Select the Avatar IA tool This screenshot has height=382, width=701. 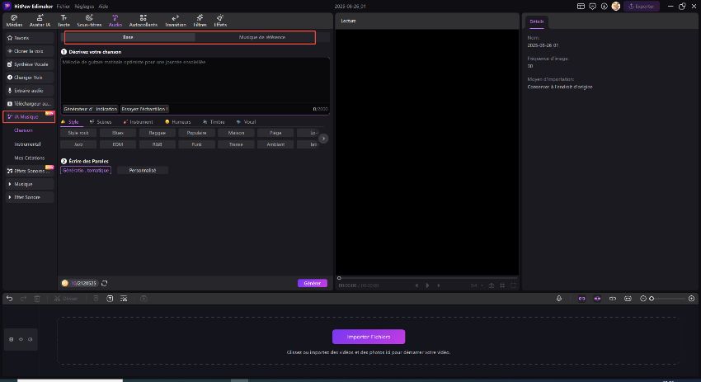tap(41, 21)
